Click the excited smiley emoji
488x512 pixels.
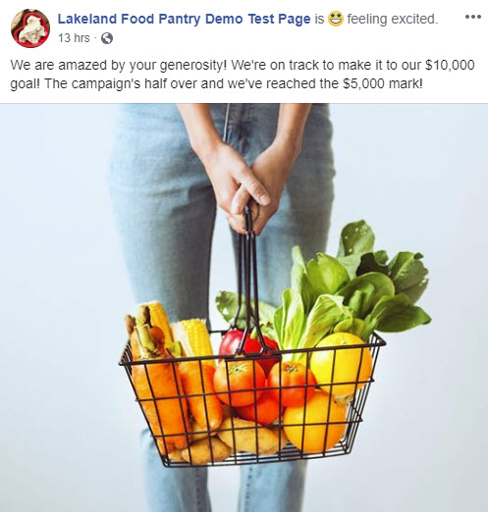point(336,19)
